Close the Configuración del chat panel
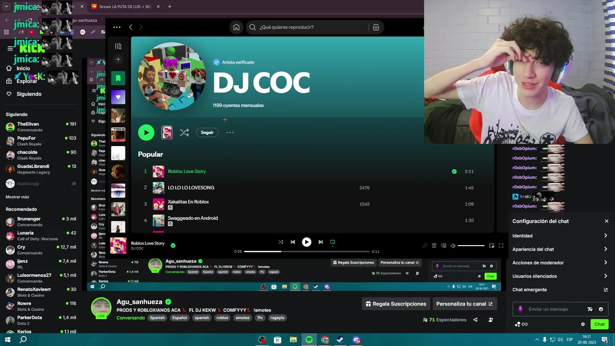The height and width of the screenshot is (346, 615). [x=606, y=222]
